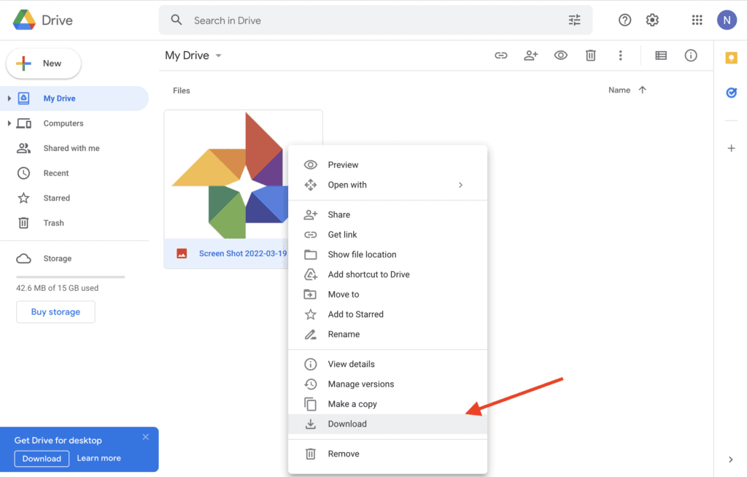The height and width of the screenshot is (477, 747).
Task: Click the Share person-plus toolbar icon
Action: [531, 55]
